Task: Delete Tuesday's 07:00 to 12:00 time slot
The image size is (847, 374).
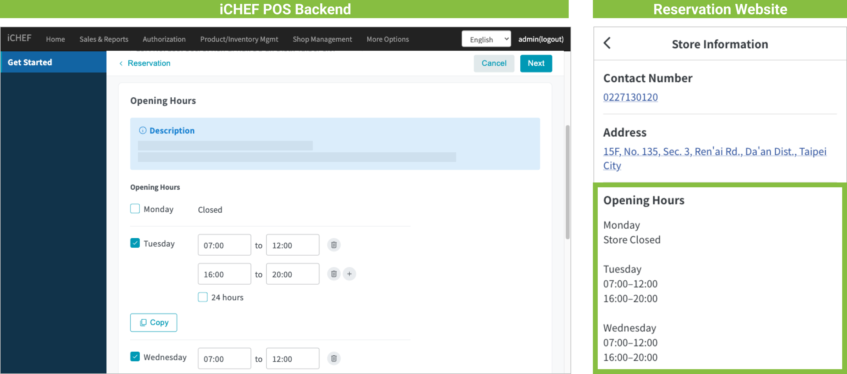Action: (x=333, y=245)
